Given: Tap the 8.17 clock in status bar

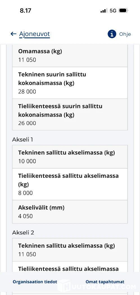Looking at the screenshot, I should pyautogui.click(x=25, y=10).
